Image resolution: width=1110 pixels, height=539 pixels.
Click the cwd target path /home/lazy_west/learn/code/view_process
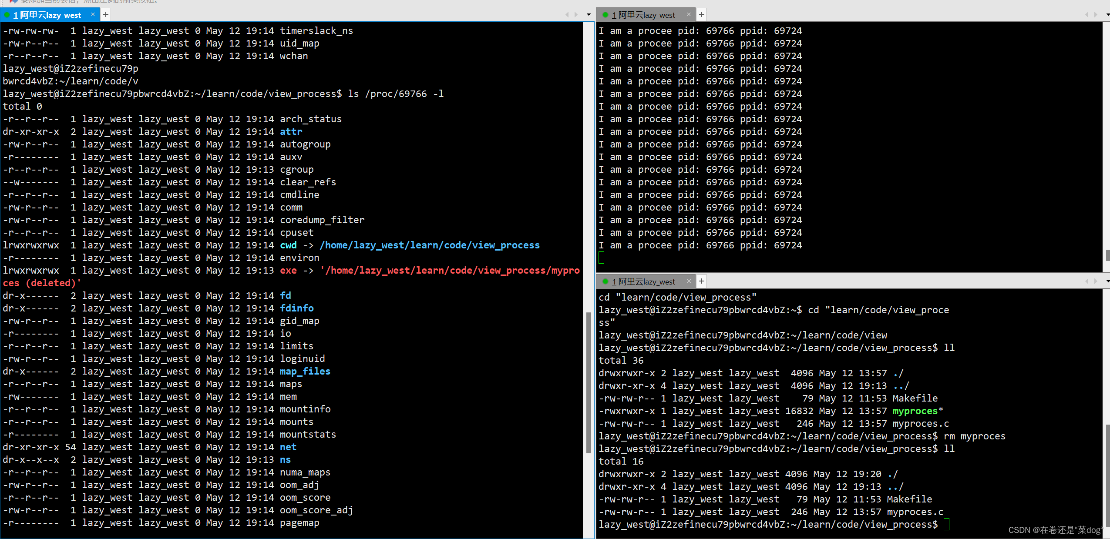tap(430, 245)
